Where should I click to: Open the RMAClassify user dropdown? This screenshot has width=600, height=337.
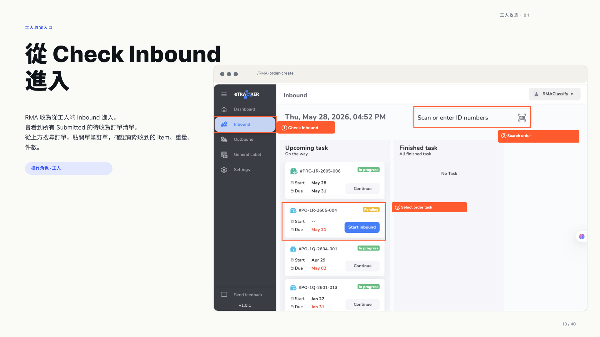[x=555, y=94]
